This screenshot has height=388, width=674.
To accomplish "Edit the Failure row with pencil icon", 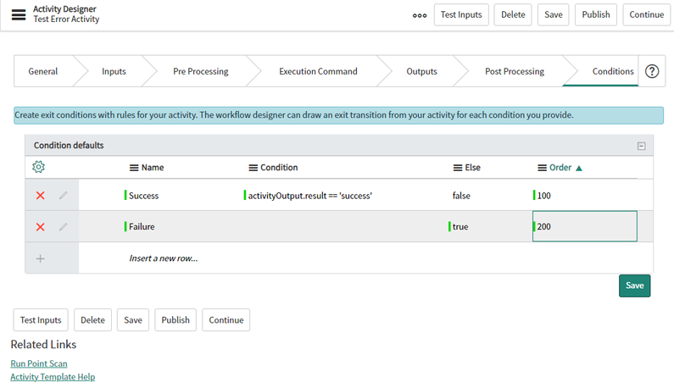I will coord(64,227).
